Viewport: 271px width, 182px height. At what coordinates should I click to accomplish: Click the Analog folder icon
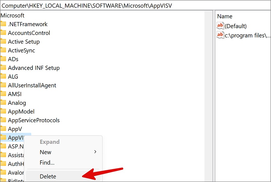(x=3, y=102)
